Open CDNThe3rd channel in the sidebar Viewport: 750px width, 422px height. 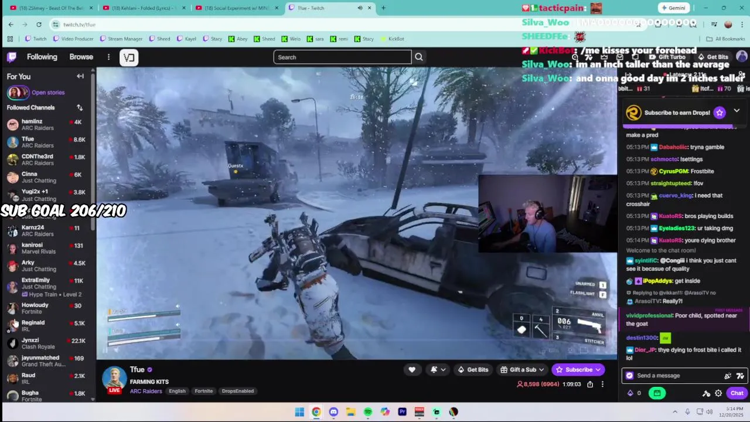(46, 160)
